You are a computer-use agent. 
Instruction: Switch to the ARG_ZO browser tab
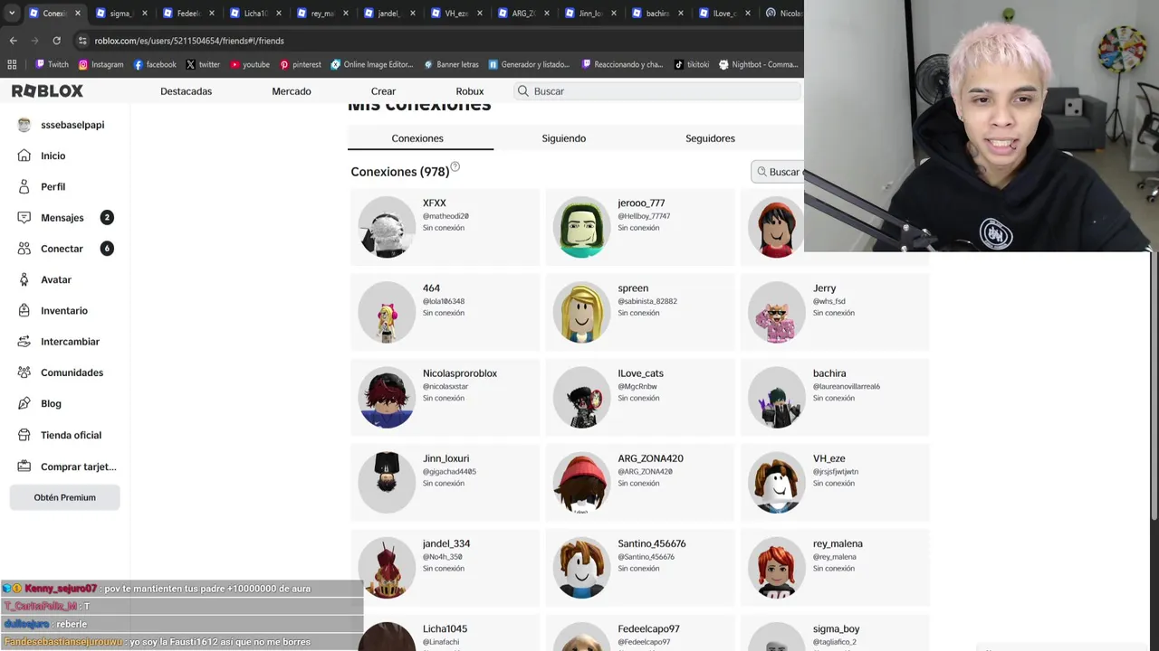(x=522, y=14)
